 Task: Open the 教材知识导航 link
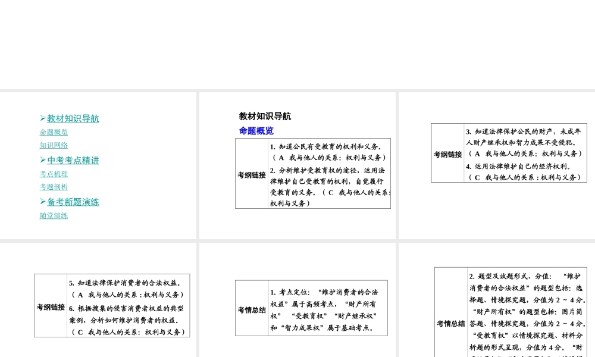point(73,118)
